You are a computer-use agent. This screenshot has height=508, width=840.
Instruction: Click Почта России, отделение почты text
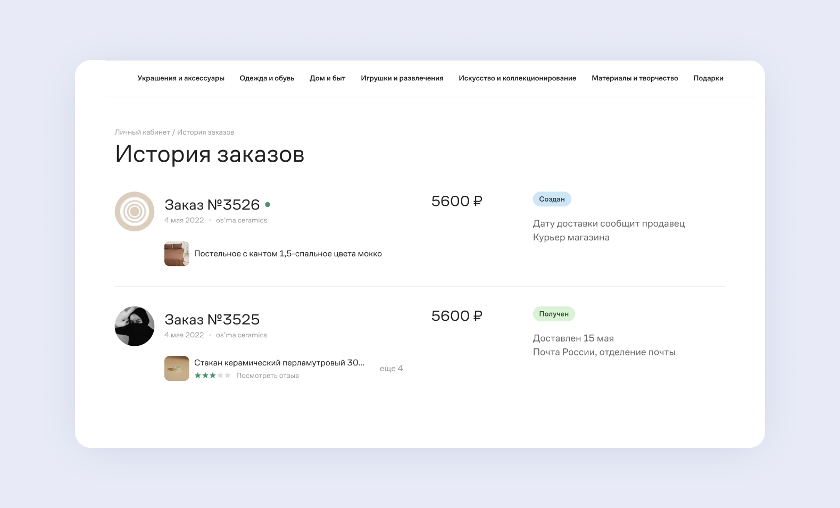(604, 352)
